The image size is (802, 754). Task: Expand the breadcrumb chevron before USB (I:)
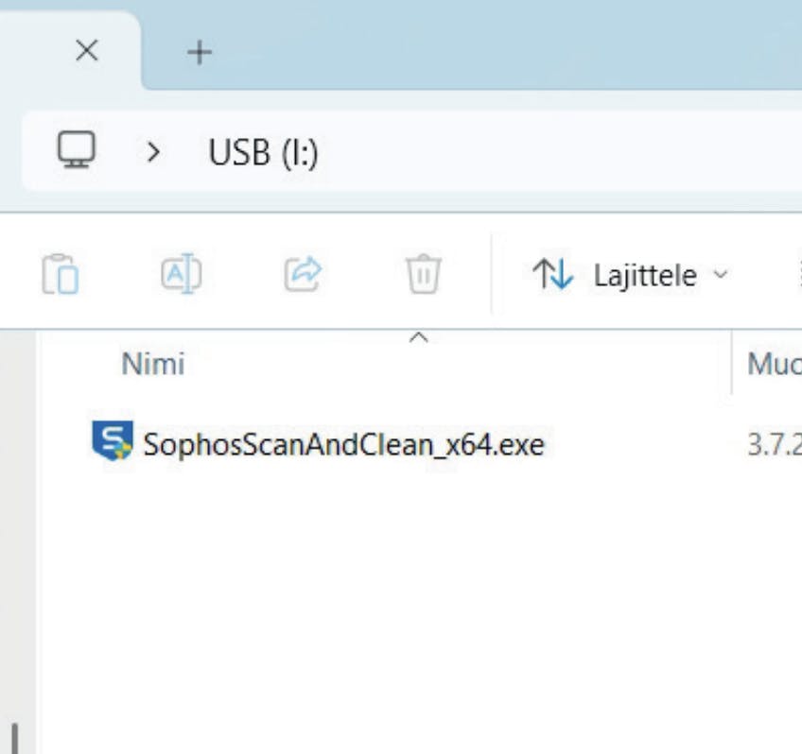coord(153,152)
